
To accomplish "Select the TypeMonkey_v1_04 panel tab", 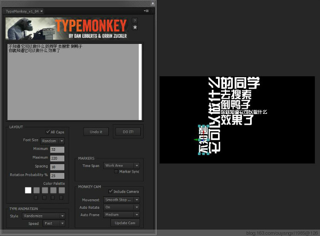I will (x=22, y=11).
